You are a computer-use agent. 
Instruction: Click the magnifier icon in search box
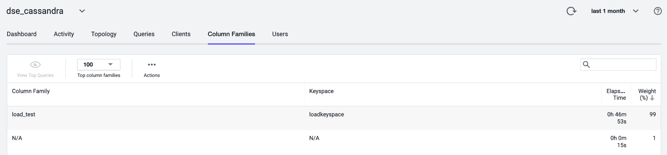click(x=586, y=65)
